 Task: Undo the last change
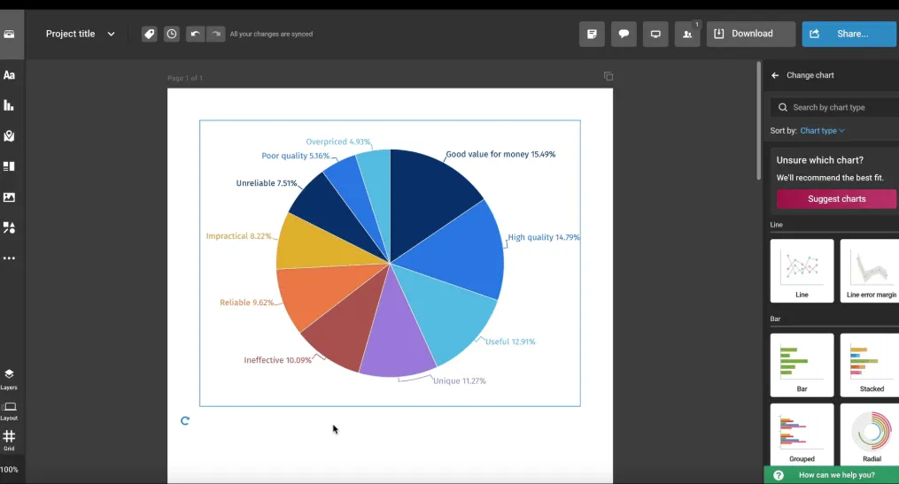195,34
